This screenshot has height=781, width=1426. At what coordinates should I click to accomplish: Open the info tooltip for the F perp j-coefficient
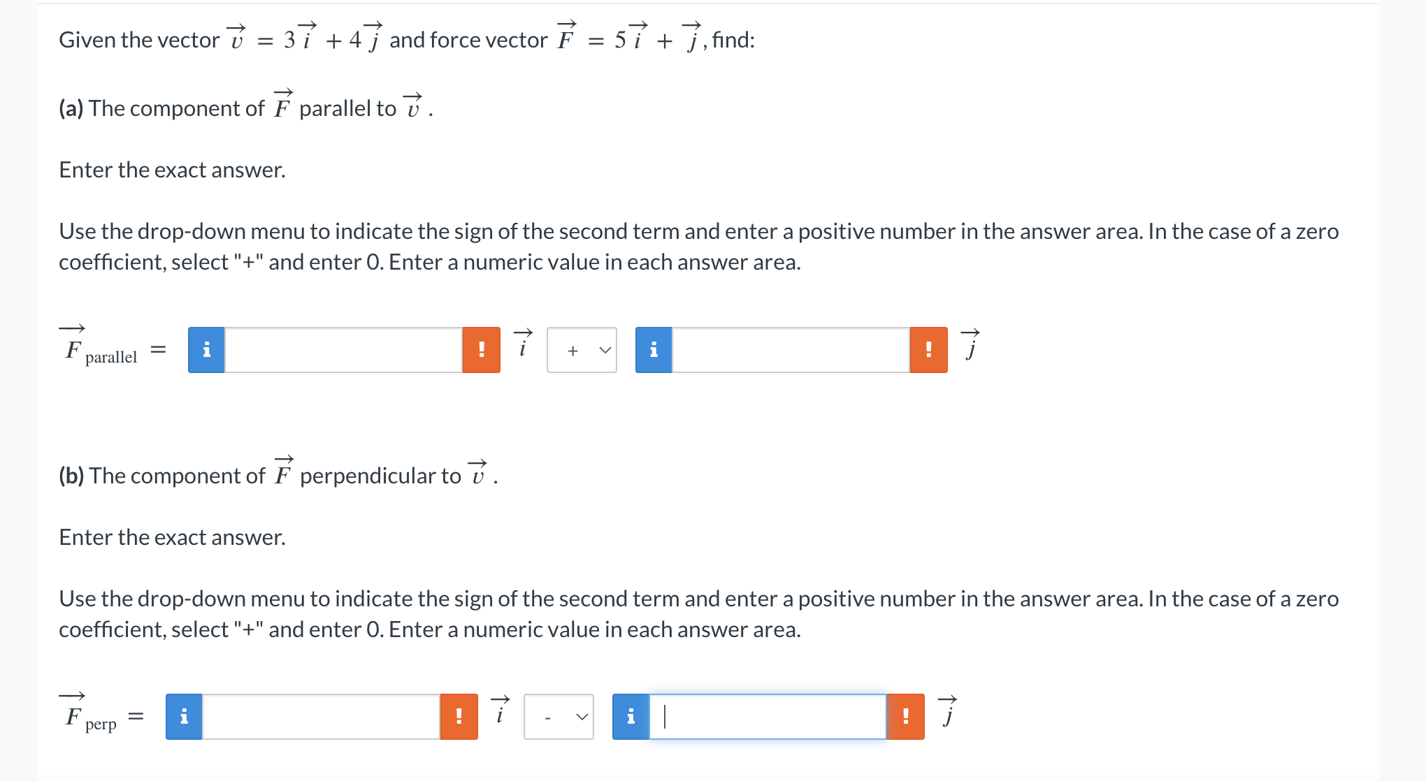pos(631,716)
